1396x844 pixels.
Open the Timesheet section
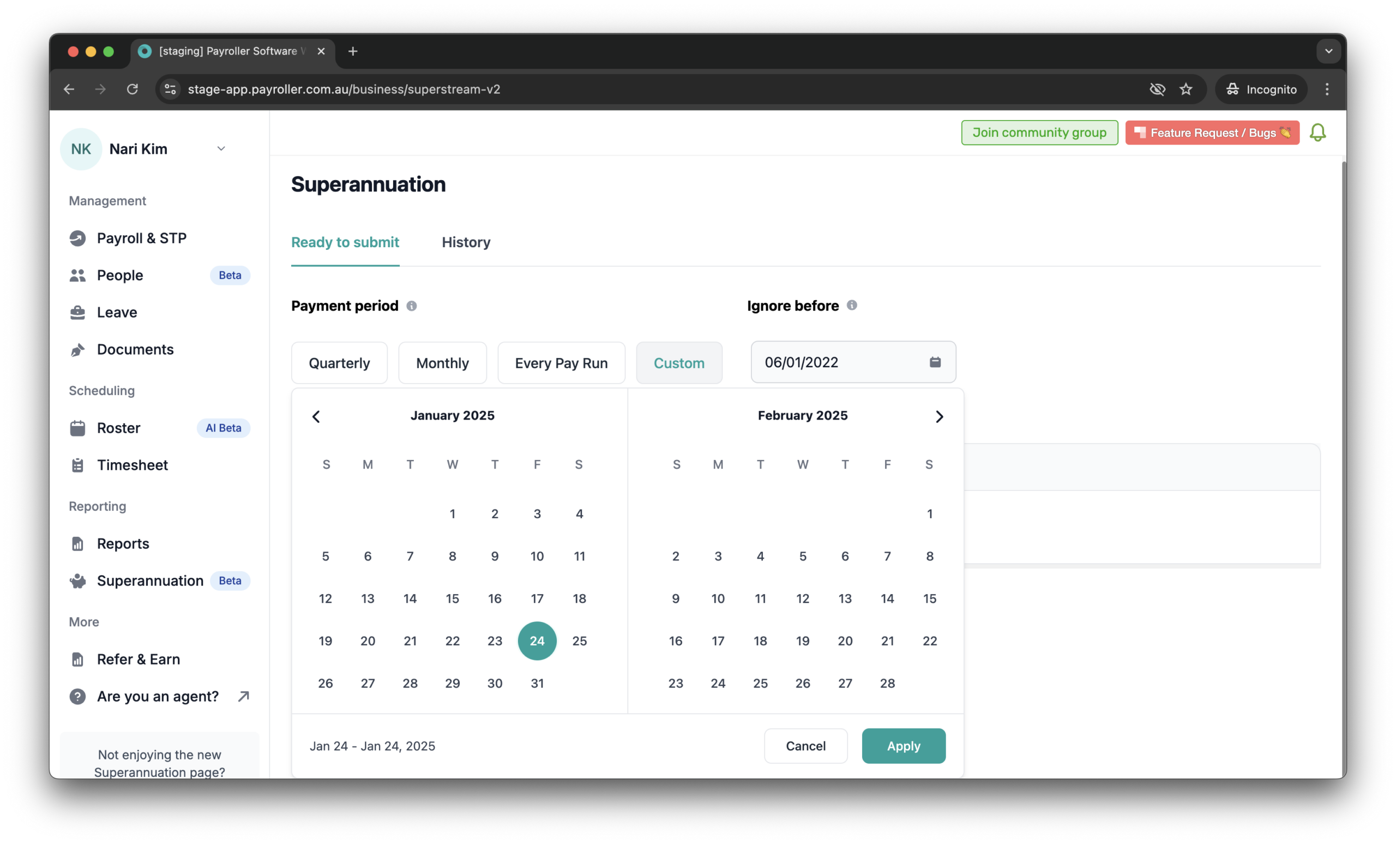tap(132, 465)
